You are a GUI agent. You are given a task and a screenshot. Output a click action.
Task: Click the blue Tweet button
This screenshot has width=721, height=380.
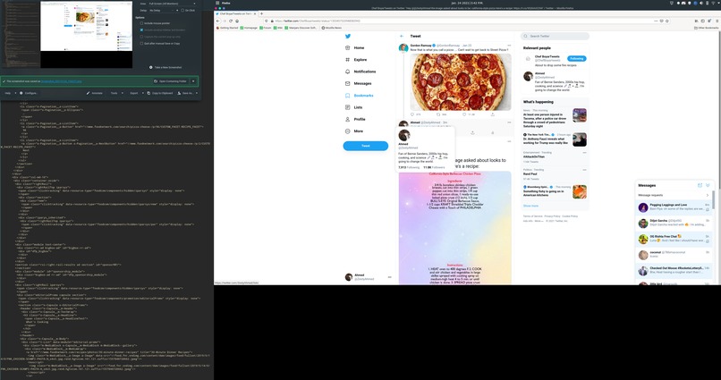pyautogui.click(x=366, y=146)
